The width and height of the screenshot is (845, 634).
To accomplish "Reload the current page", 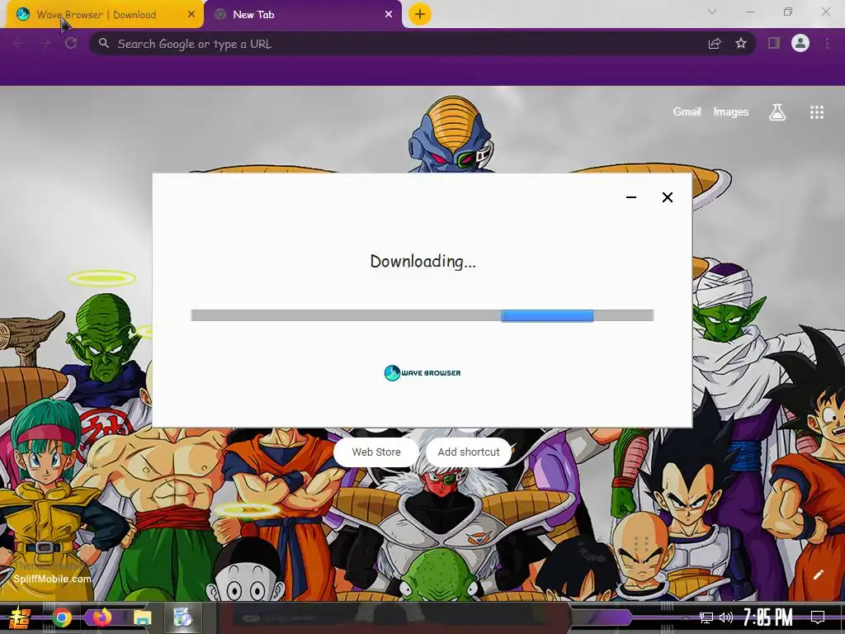I will (71, 44).
